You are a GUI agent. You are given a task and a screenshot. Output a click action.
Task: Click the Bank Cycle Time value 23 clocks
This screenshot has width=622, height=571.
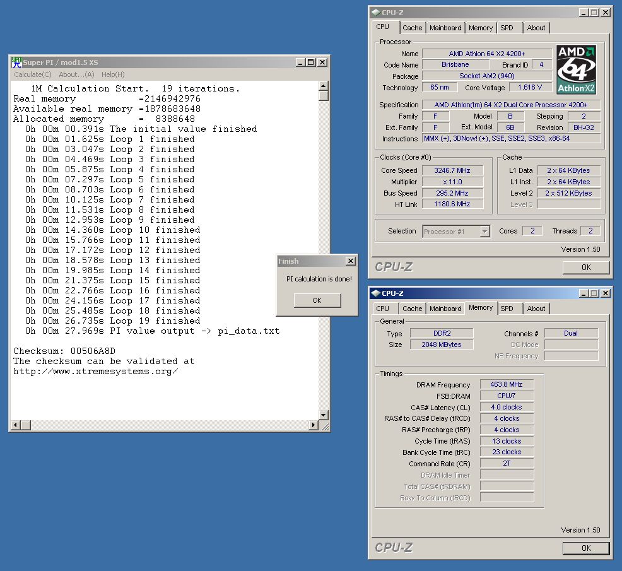pyautogui.click(x=507, y=452)
